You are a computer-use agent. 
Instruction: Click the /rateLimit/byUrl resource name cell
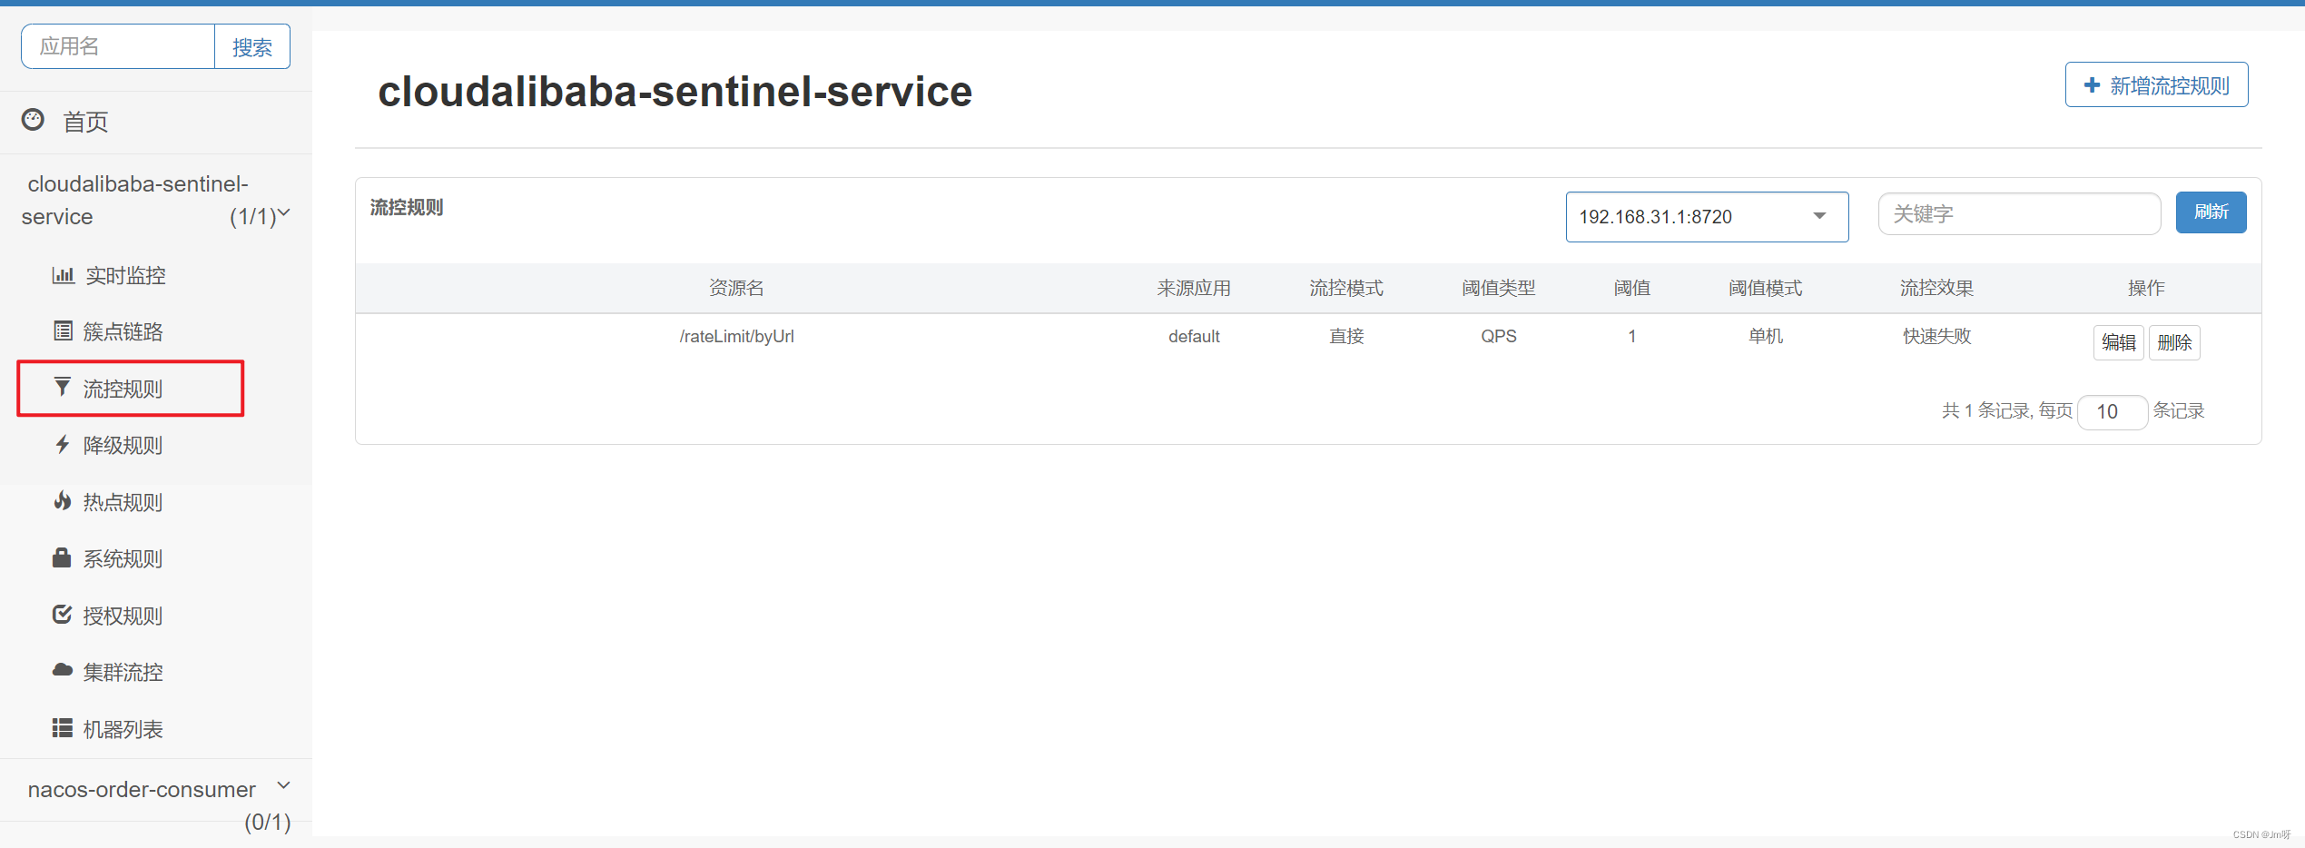pos(736,336)
